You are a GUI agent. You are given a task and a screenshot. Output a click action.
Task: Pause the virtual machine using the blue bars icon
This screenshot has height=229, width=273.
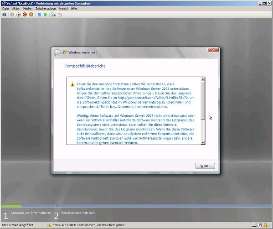point(39,15)
